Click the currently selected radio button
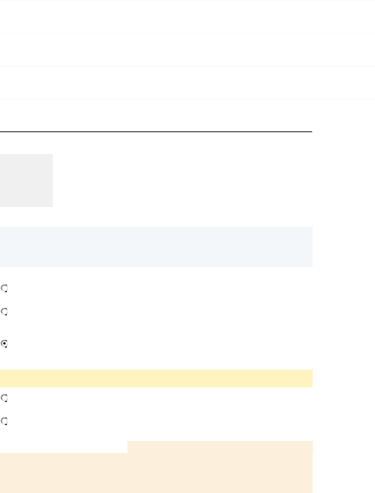 (4, 344)
